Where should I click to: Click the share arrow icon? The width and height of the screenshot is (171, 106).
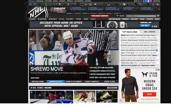click(x=118, y=16)
